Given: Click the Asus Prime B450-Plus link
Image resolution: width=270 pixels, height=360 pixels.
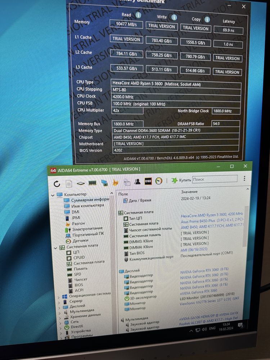Looking at the screenshot, I should 212,220.
